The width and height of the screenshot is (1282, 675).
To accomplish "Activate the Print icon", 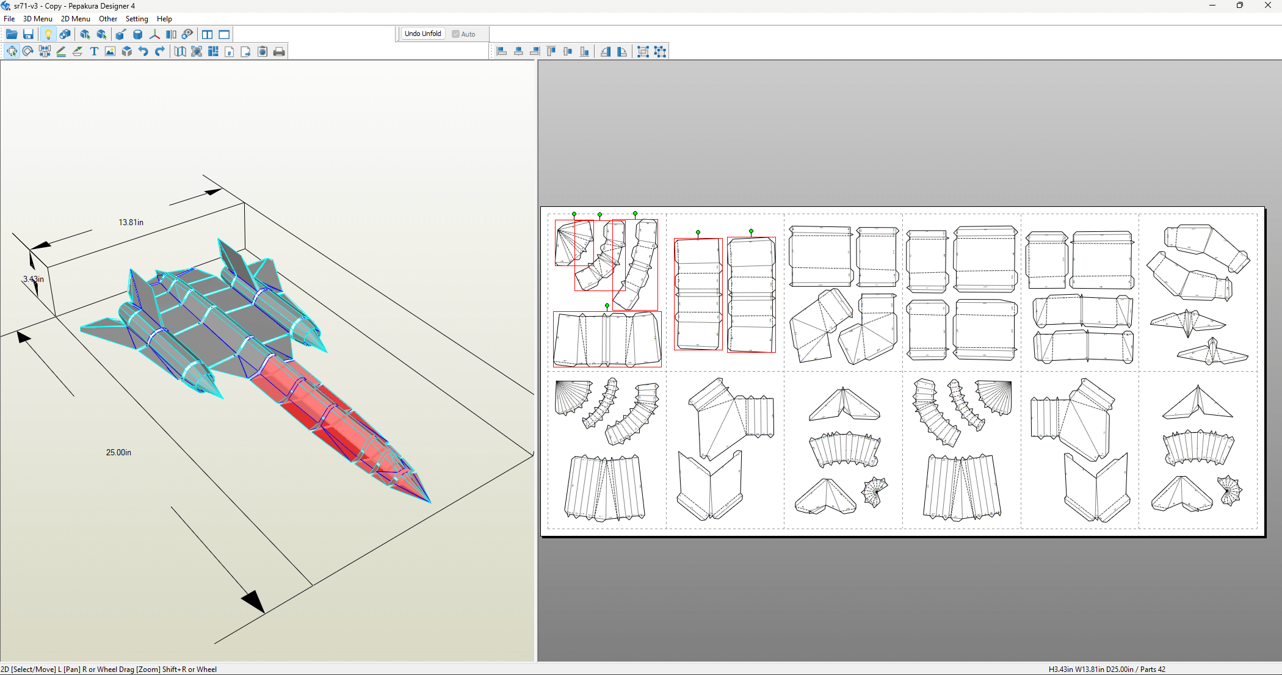I will (x=279, y=51).
